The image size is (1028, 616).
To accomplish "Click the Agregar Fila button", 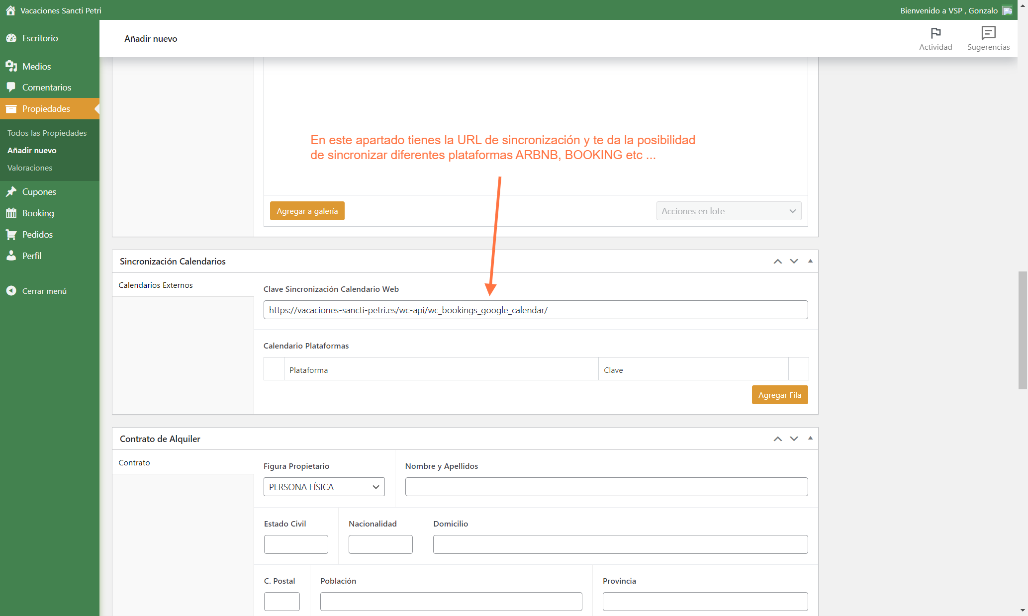I will [x=780, y=395].
